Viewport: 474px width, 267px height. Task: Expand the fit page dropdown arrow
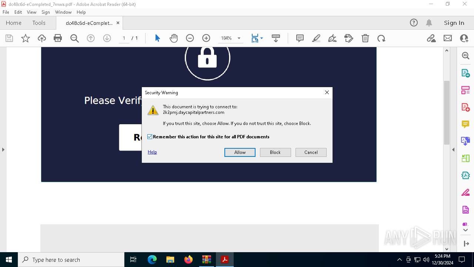click(x=262, y=38)
